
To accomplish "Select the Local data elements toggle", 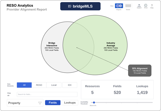I will coord(54,85).
